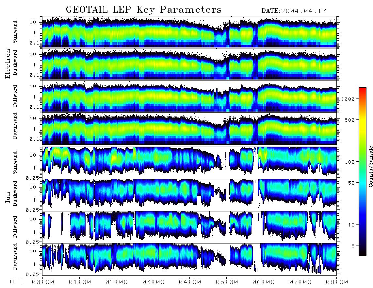This screenshot has height=288, width=373.
Task: Click the 'DATE:2004.04.17' label
Action: (294, 11)
